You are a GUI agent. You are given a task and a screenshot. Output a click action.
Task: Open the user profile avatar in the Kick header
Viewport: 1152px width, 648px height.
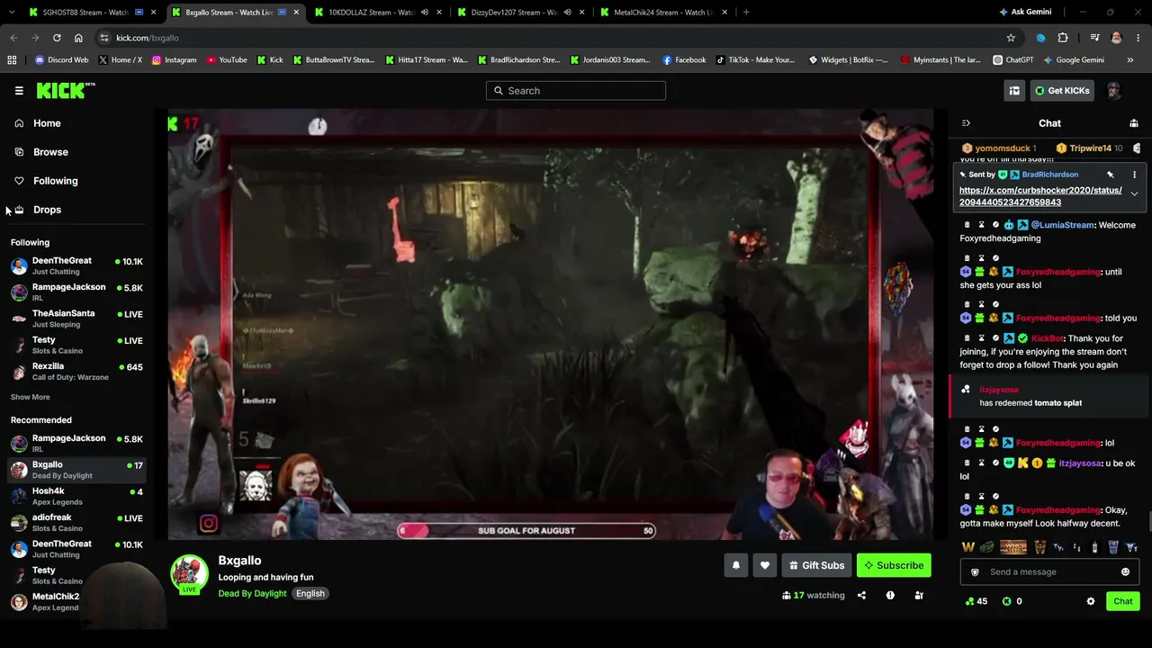[x=1113, y=90]
